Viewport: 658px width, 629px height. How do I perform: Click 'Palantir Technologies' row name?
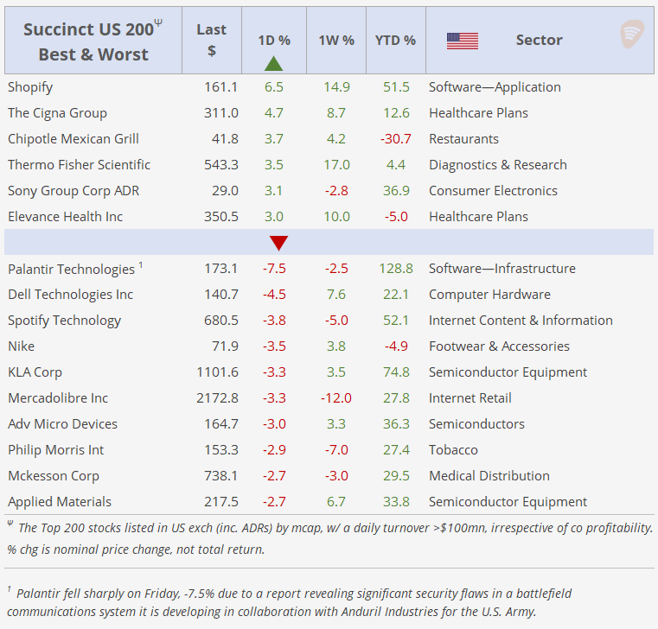point(72,270)
